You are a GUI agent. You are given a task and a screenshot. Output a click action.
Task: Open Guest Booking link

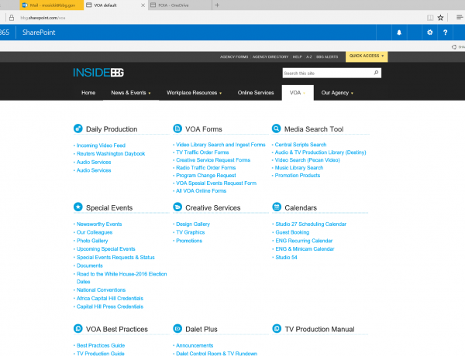pos(292,232)
